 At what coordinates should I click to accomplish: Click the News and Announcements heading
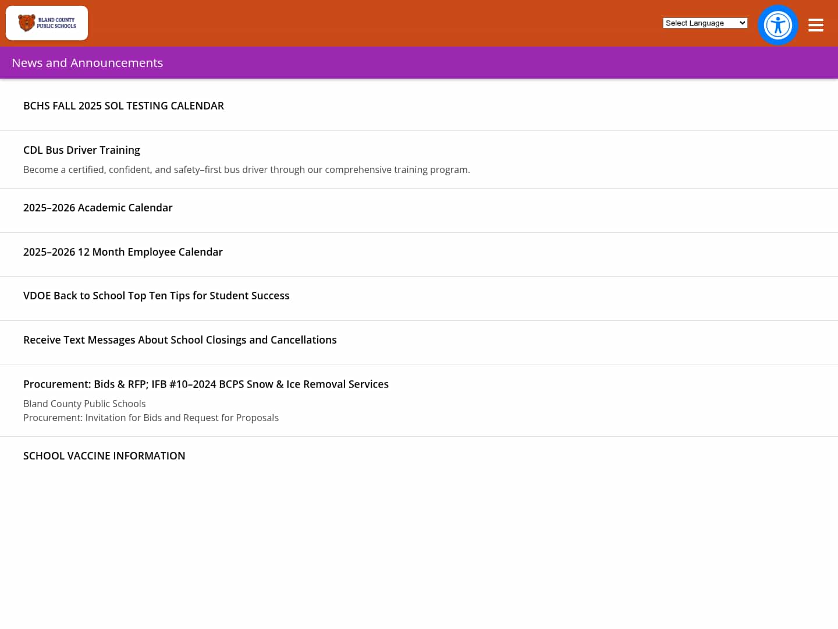(87, 63)
